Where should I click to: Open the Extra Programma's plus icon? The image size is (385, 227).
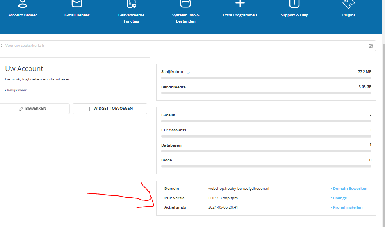pyautogui.click(x=240, y=4)
